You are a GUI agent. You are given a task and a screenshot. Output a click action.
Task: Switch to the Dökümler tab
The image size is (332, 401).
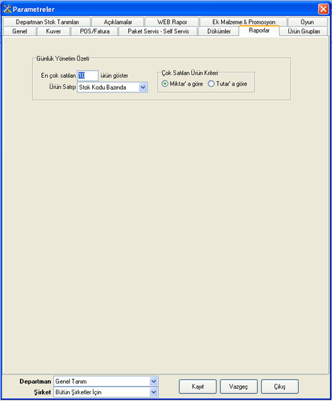pos(219,31)
